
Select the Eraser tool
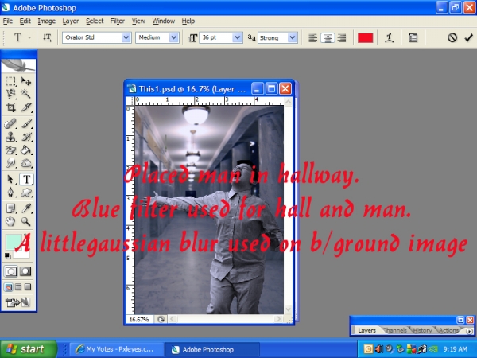[10, 150]
